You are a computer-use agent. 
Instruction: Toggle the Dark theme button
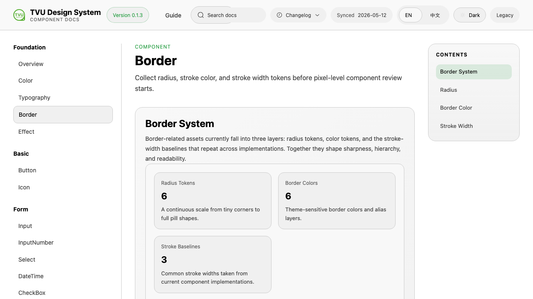tap(470, 15)
